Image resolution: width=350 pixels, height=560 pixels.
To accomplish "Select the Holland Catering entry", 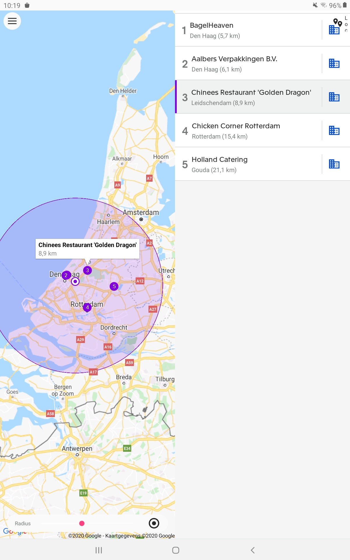I will 262,164.
